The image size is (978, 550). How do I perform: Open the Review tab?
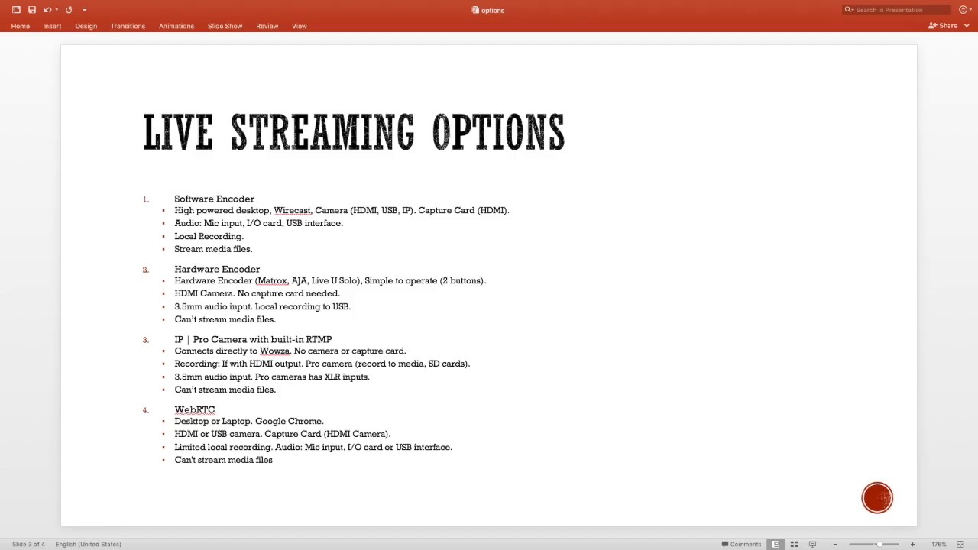point(267,26)
